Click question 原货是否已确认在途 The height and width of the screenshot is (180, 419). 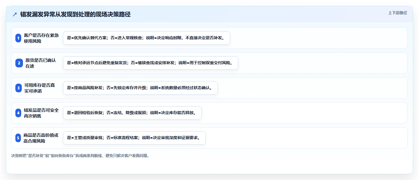[41, 63]
